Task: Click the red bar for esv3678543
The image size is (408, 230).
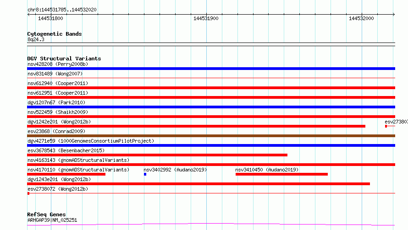Action: (x=157, y=155)
